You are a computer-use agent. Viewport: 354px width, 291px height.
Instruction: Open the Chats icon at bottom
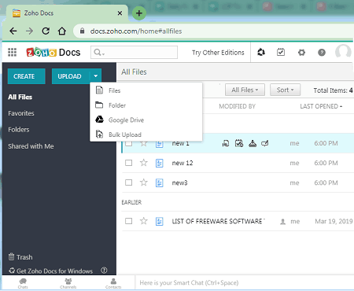pyautogui.click(x=23, y=283)
